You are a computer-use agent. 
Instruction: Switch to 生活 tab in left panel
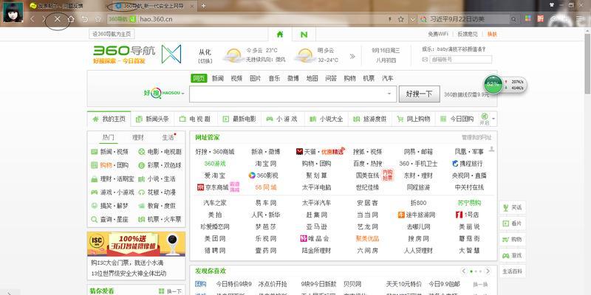coord(168,138)
